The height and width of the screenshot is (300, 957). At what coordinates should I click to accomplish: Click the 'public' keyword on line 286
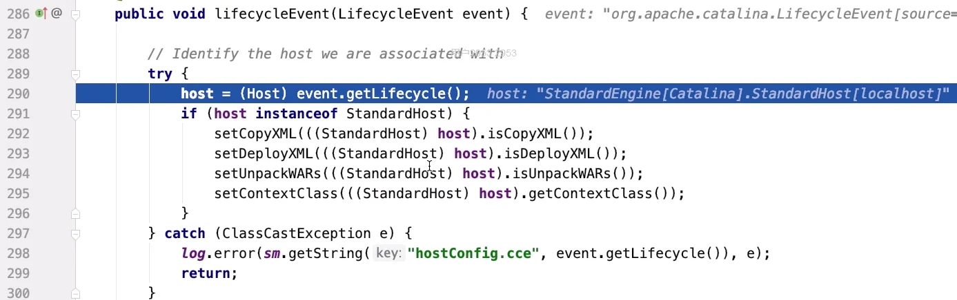coord(139,14)
